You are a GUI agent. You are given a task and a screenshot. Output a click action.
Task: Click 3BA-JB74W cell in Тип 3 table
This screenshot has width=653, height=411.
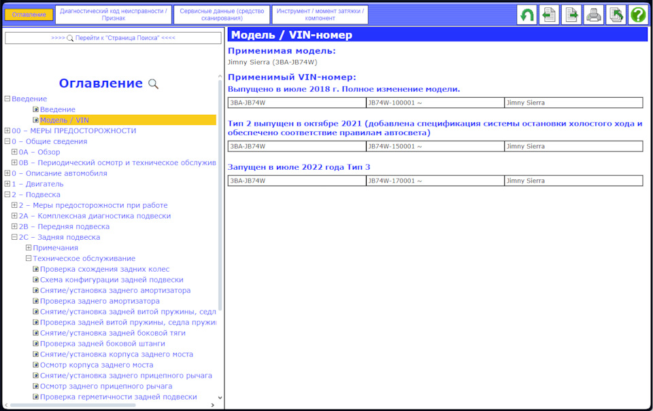(x=297, y=181)
